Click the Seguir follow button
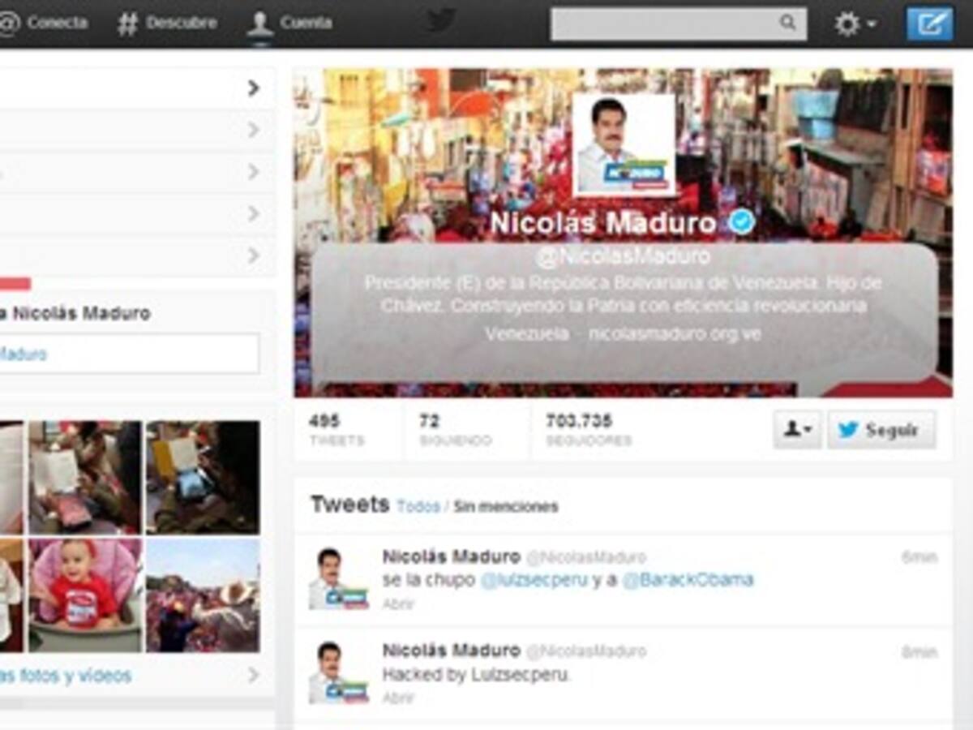Screen dimensions: 973x730 tap(881, 430)
